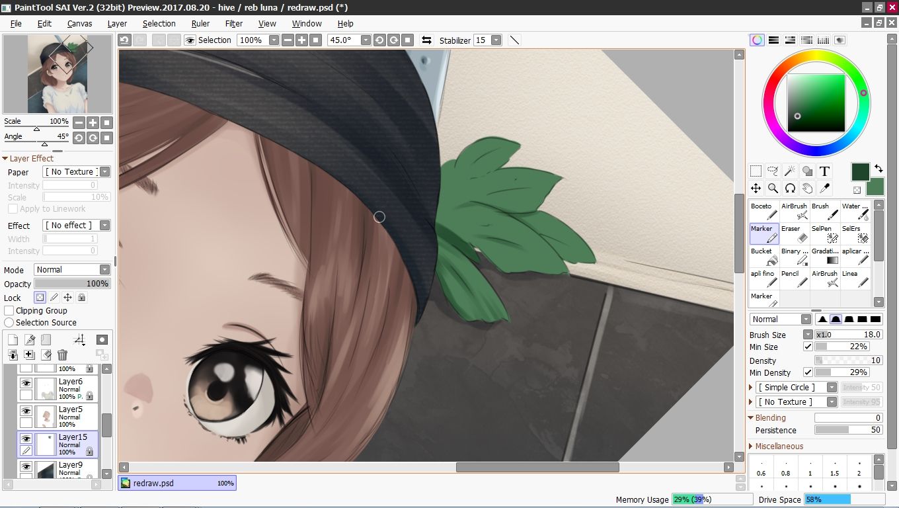899x508 pixels.
Task: Select the Shape tool
Action: click(807, 171)
